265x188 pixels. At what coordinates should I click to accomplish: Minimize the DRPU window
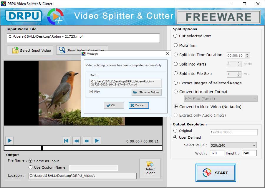(x=231, y=4)
